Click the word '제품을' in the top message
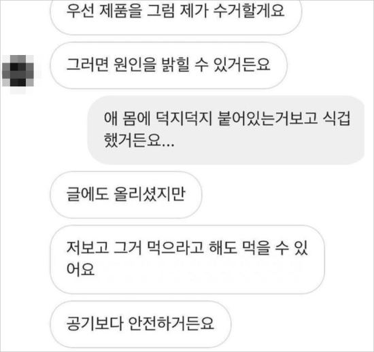Image resolution: width=374 pixels, height=352 pixels. pyautogui.click(x=120, y=11)
